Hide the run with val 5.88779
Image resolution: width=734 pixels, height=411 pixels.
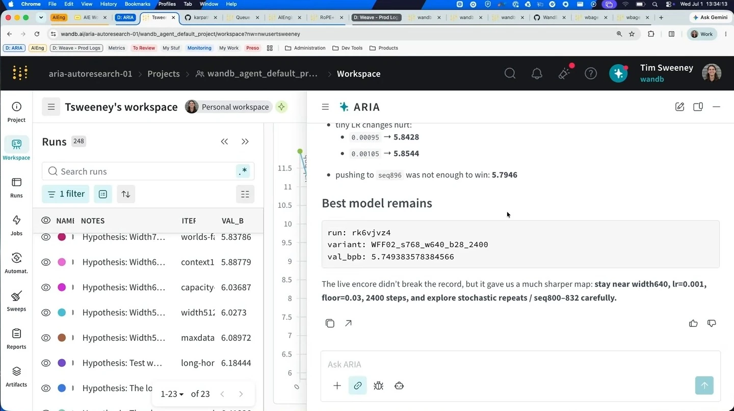[46, 262]
